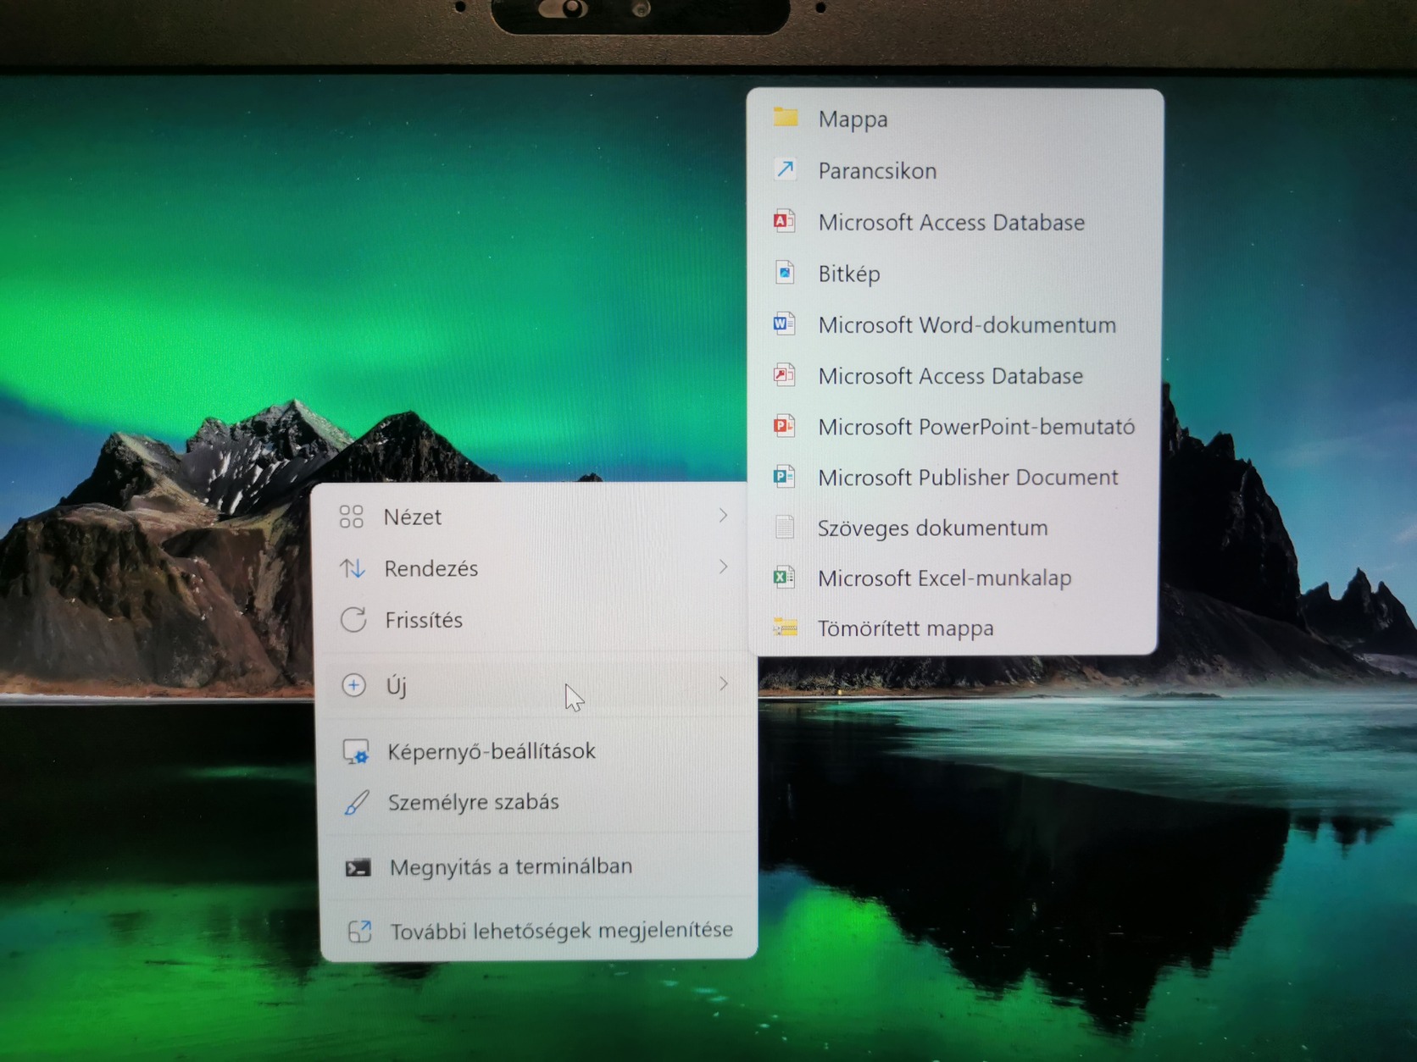Select Tömörített mappa in the submenu
The width and height of the screenshot is (1417, 1062).
954,628
